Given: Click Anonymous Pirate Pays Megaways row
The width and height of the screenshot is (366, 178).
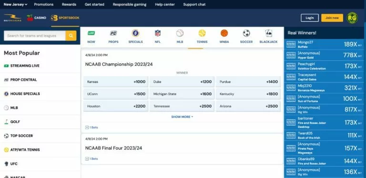Looking at the screenshot, I should (324, 148).
